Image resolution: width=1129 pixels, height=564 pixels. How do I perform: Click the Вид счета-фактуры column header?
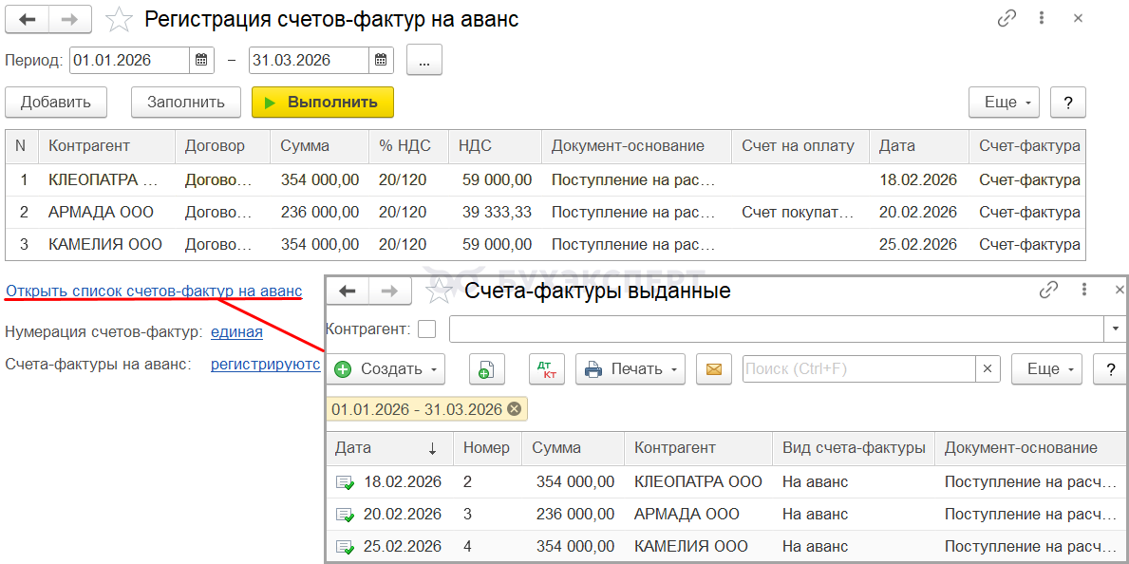pyautogui.click(x=854, y=448)
